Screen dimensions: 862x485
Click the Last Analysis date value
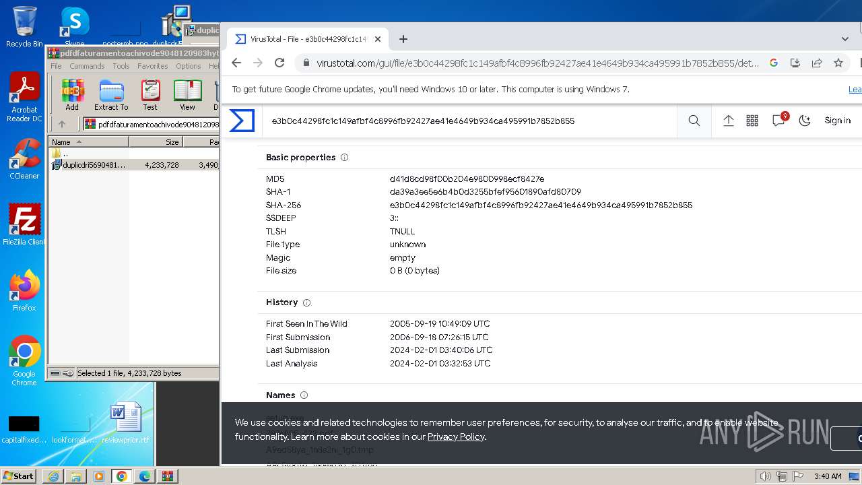[x=440, y=364]
